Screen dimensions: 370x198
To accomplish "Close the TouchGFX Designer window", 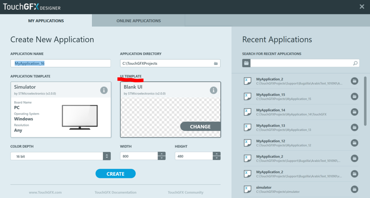I will tap(362, 7).
